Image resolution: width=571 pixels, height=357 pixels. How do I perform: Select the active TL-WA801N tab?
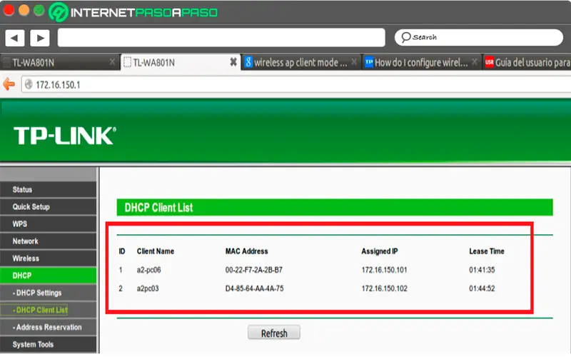(180, 62)
